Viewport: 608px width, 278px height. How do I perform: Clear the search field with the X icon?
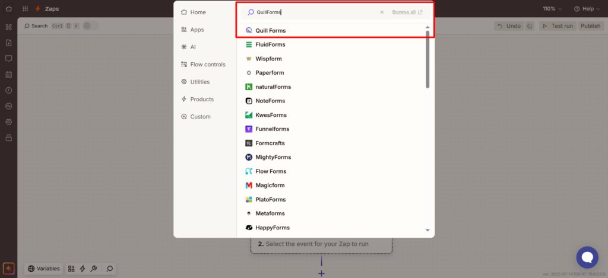point(382,12)
